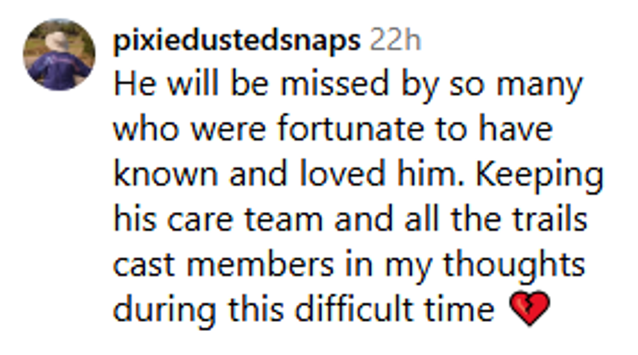Click the 22h comment timestamp
Screen dimensions: 638x355
click(395, 41)
